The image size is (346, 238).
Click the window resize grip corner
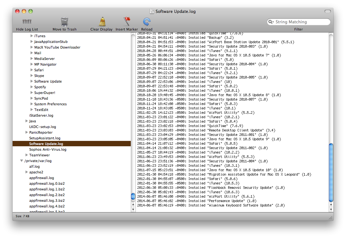point(331,218)
